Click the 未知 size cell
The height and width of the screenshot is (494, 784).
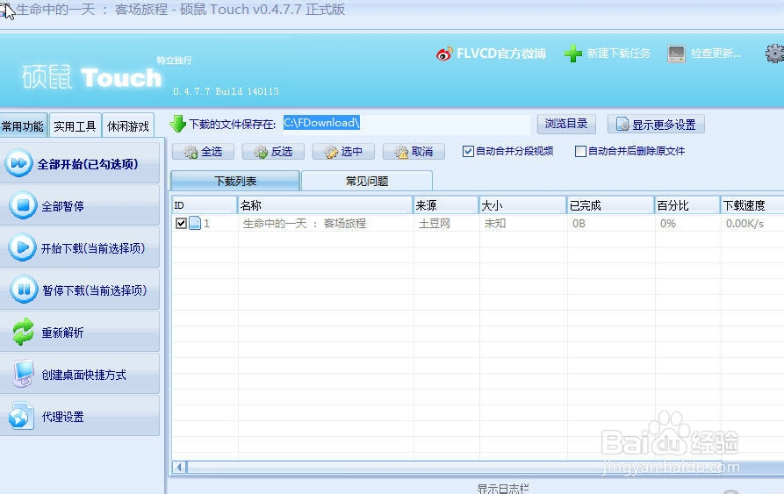495,224
